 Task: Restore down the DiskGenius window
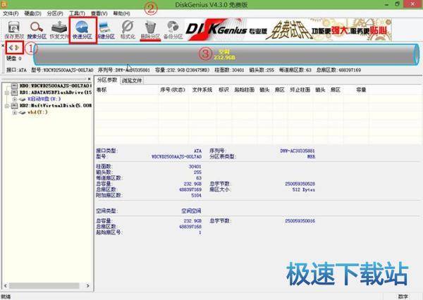pyautogui.click(x=397, y=4)
